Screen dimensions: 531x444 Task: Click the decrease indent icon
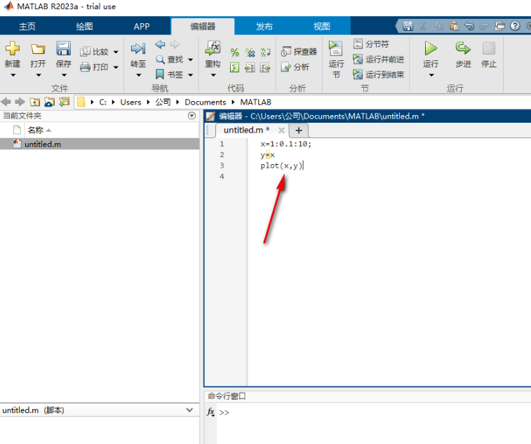[x=265, y=67]
